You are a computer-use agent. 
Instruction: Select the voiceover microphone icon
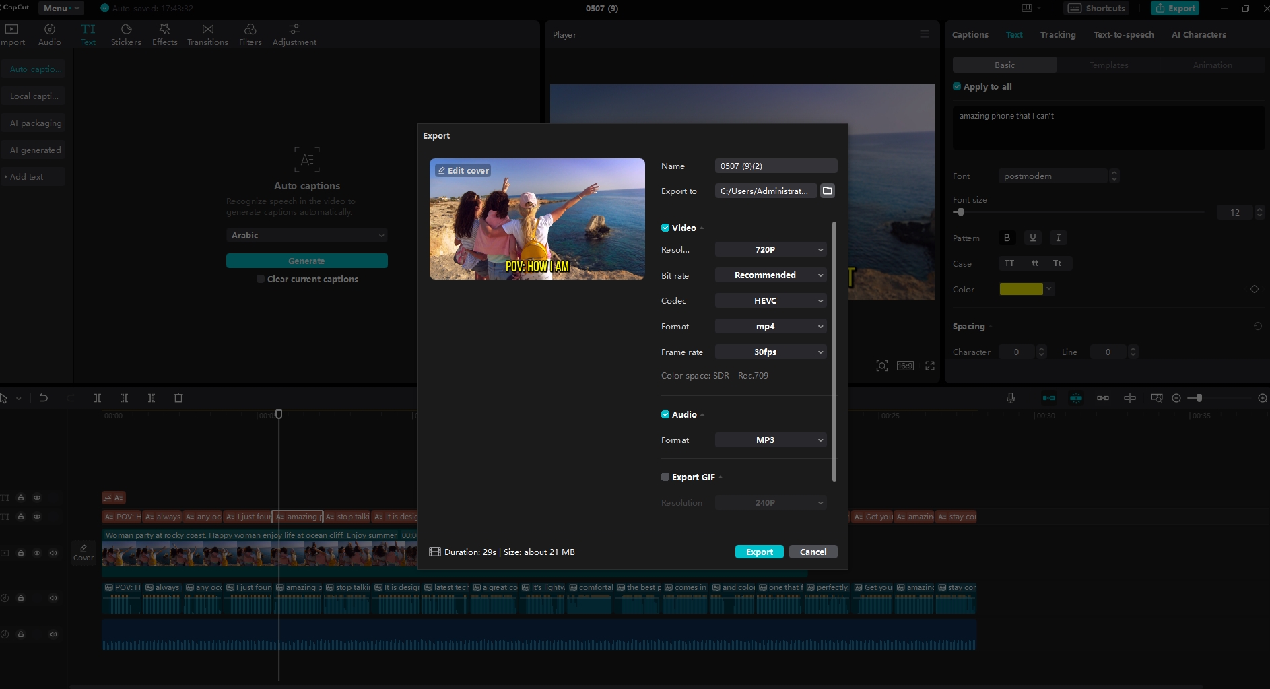click(x=1010, y=398)
